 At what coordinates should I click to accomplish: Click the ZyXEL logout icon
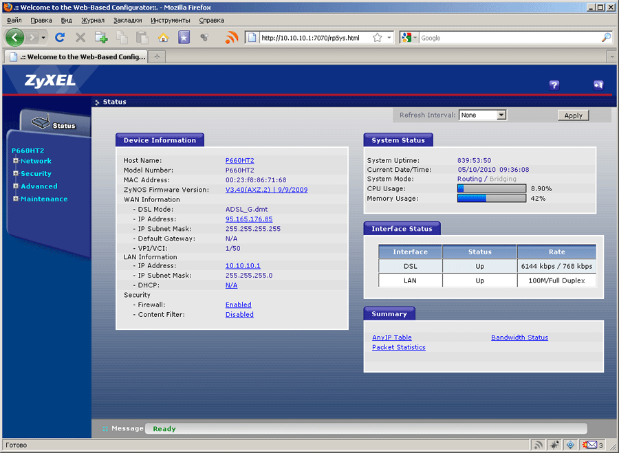[598, 85]
